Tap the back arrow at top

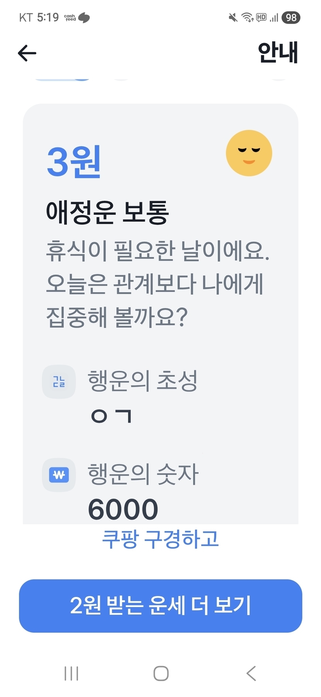coord(27,53)
